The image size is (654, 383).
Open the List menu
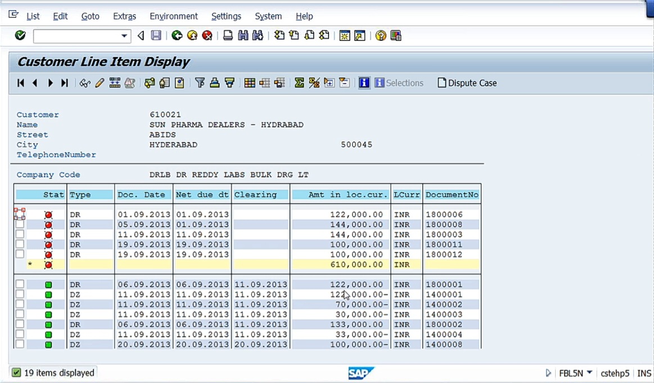[x=33, y=16]
